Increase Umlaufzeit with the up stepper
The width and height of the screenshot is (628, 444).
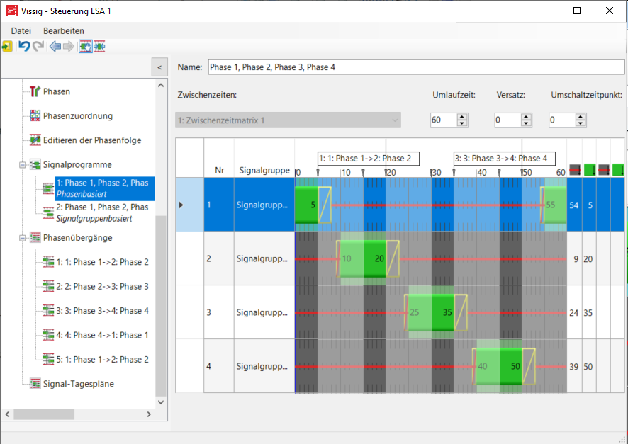click(462, 117)
